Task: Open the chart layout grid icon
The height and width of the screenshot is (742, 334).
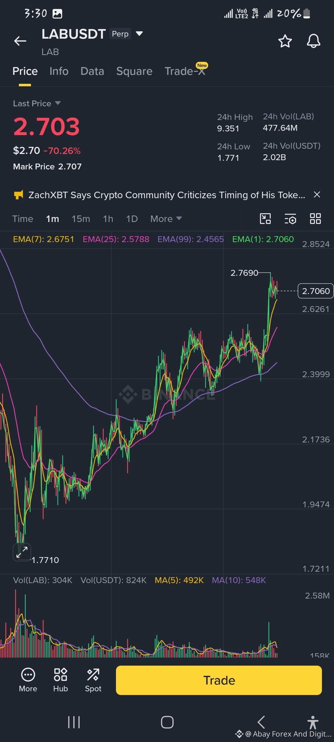Action: pos(315,219)
